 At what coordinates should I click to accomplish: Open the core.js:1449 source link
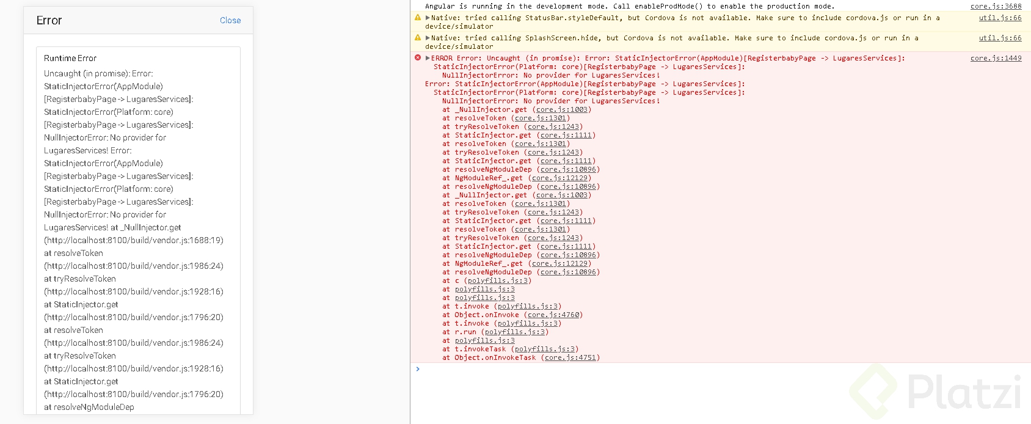(996, 58)
